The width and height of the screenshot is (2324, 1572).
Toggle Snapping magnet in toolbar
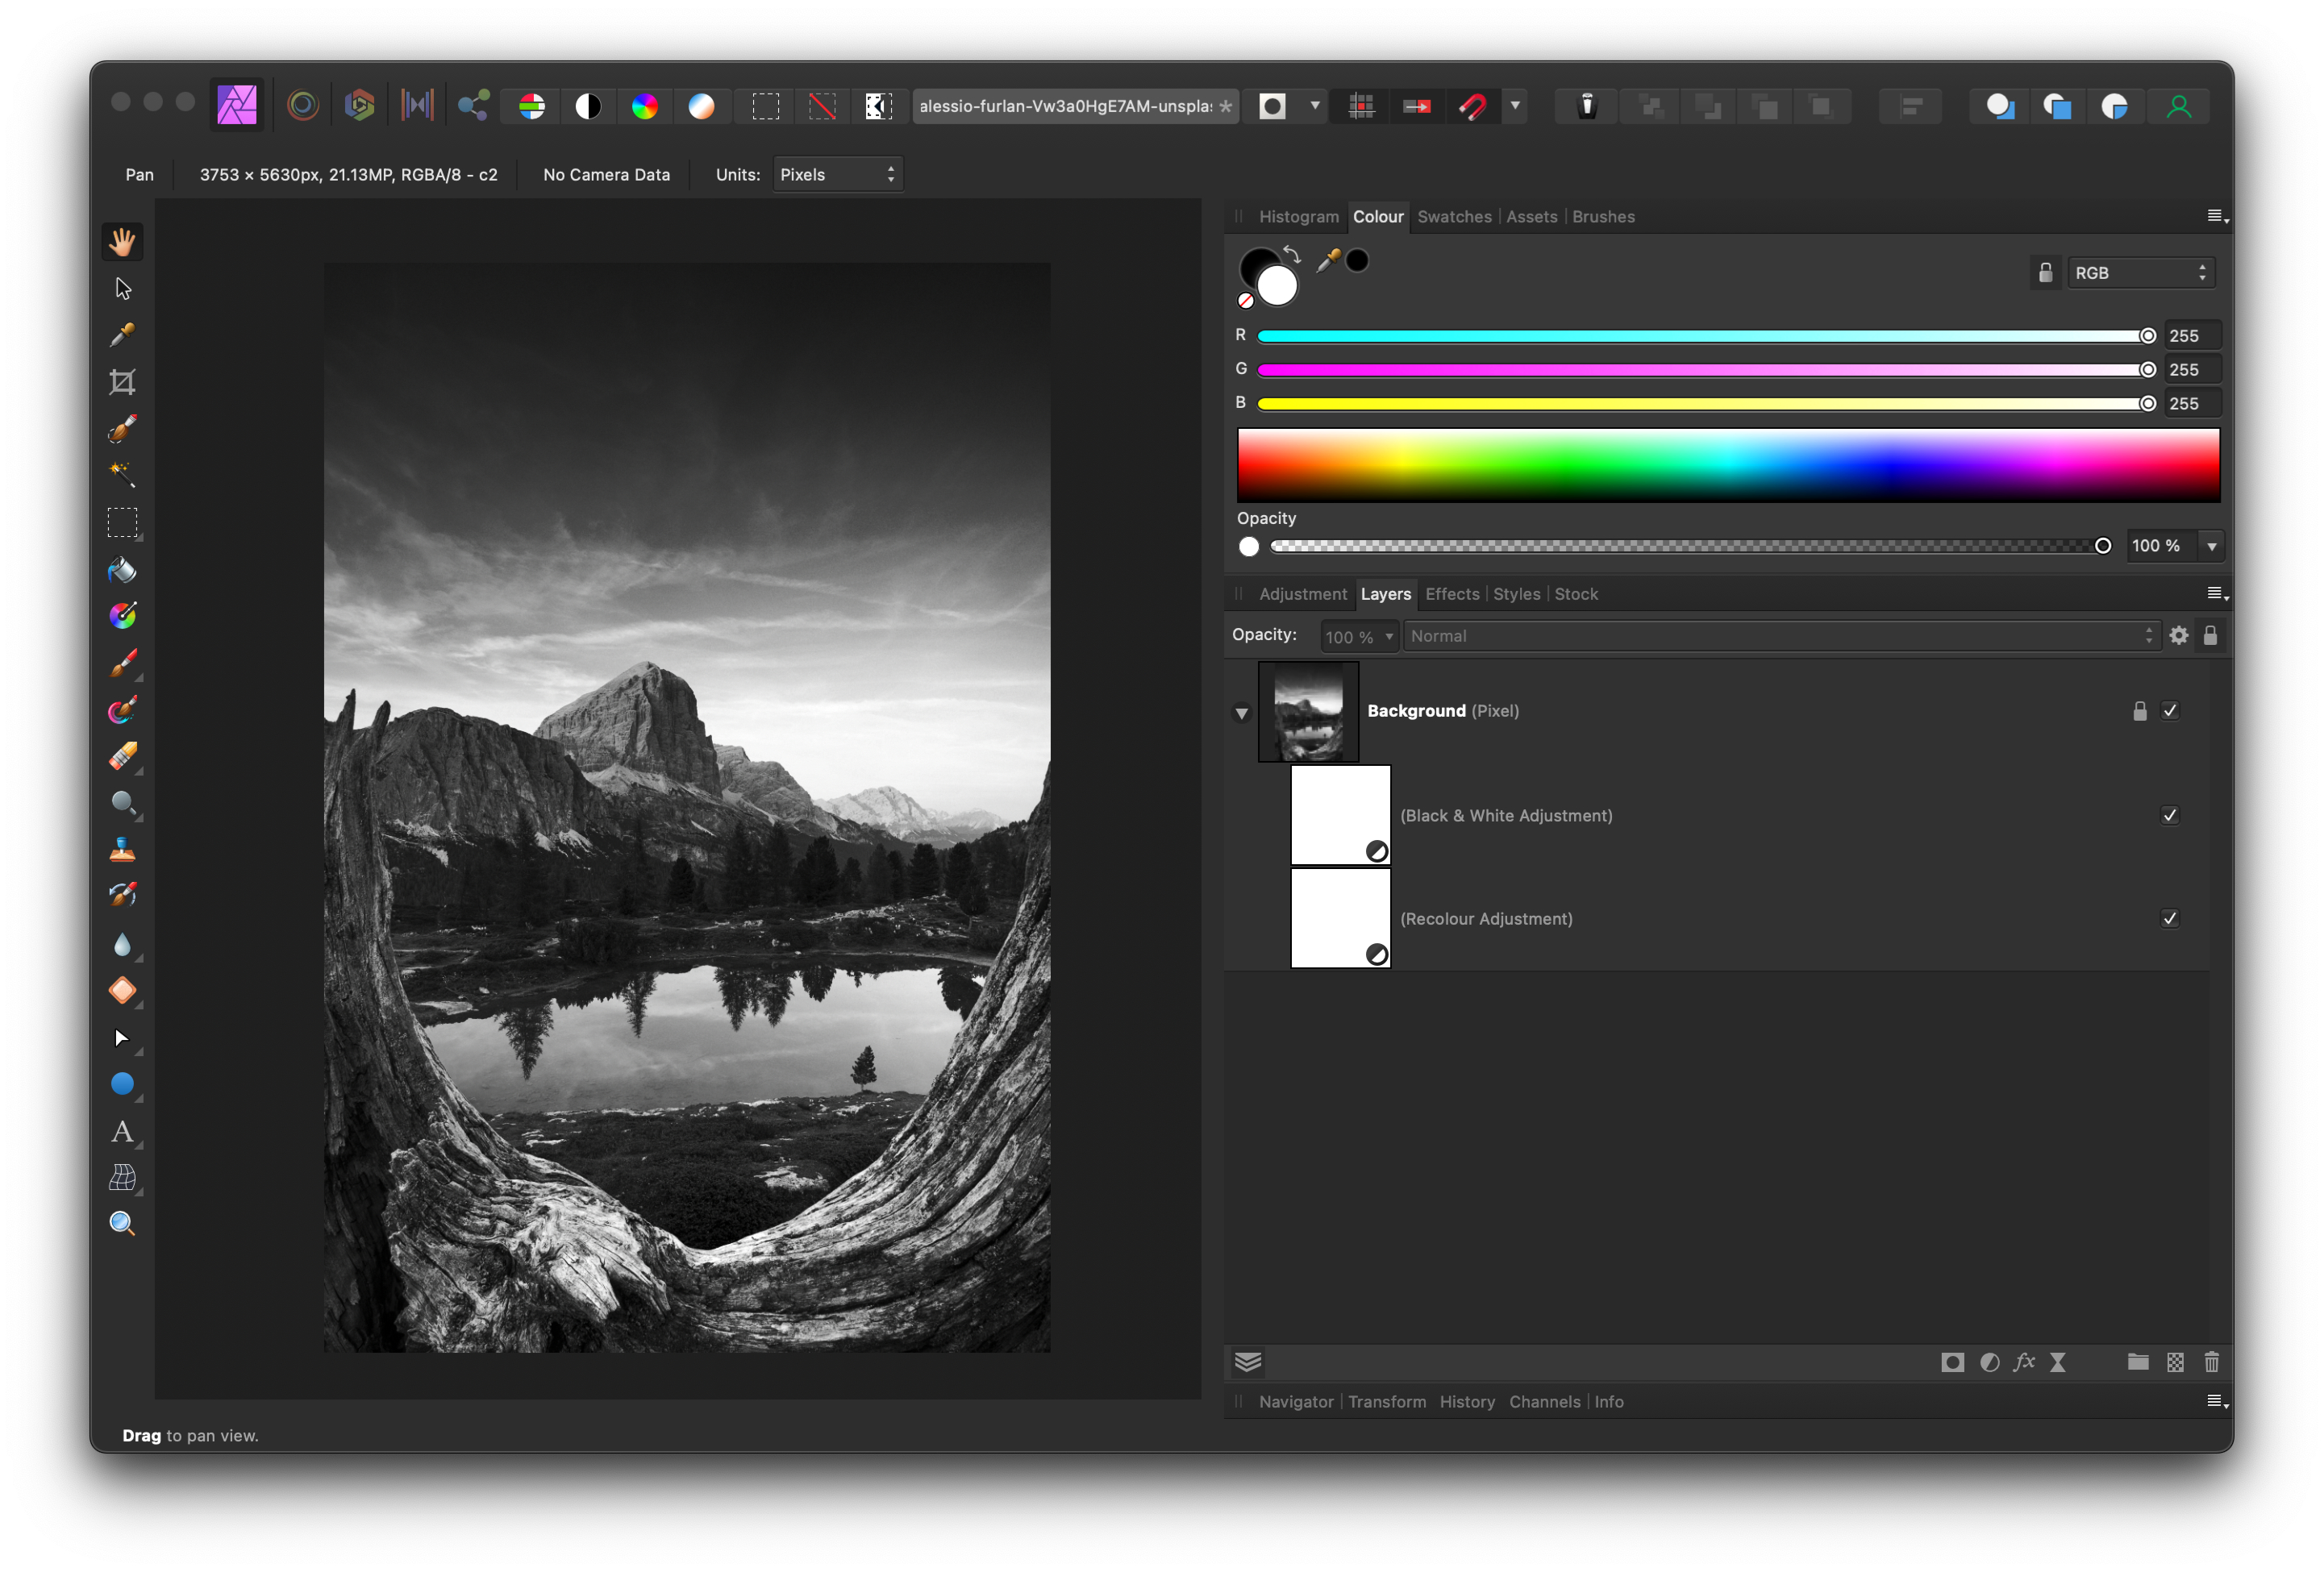click(1473, 106)
